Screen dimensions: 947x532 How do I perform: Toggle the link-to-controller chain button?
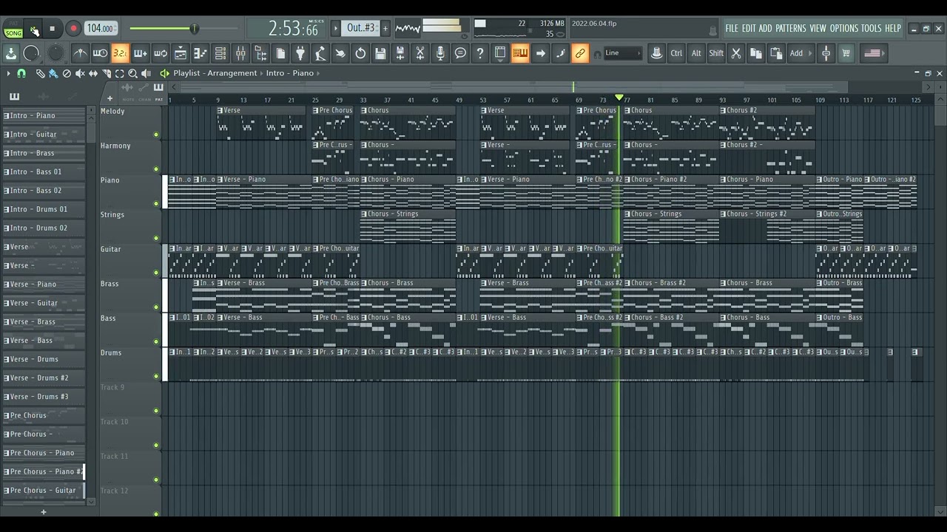[580, 53]
